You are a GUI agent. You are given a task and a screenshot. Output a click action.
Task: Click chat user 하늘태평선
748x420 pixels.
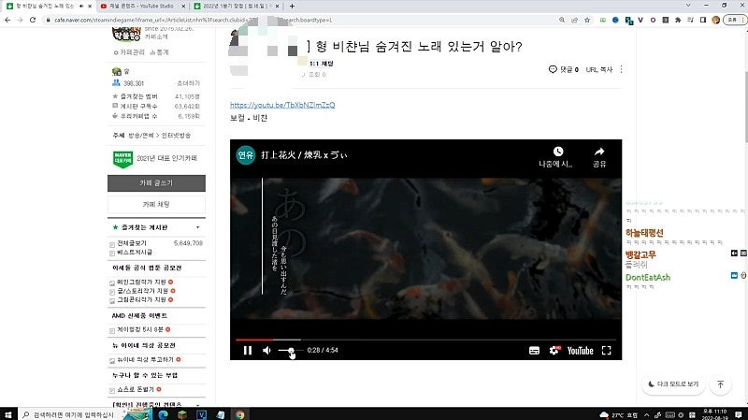click(644, 233)
